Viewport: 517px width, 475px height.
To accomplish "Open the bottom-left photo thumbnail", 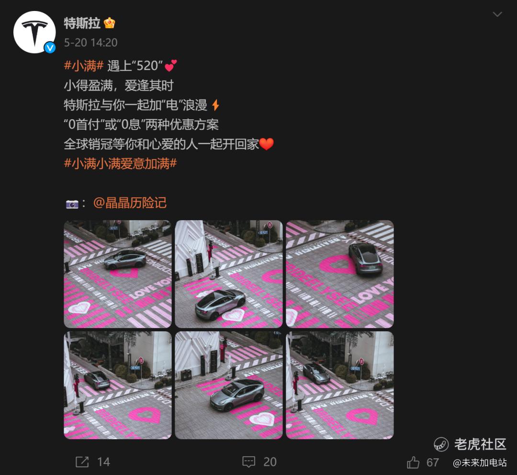I will point(118,385).
